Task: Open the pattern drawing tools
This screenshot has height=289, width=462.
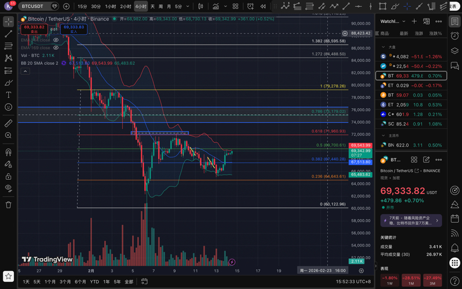Action: 8,58
